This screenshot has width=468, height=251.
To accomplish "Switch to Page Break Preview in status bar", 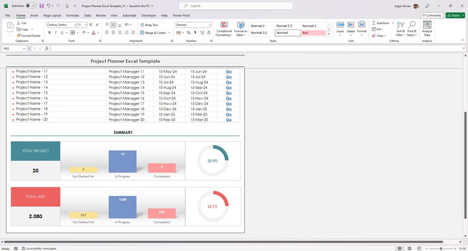I will (419, 248).
